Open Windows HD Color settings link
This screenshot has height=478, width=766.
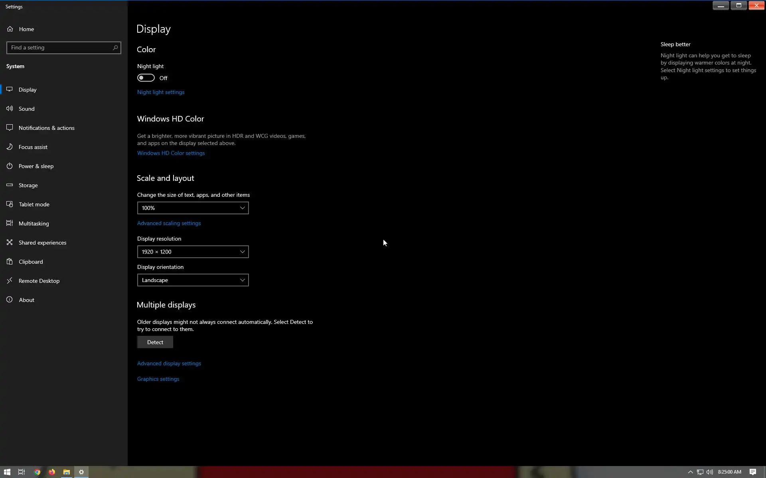point(171,153)
